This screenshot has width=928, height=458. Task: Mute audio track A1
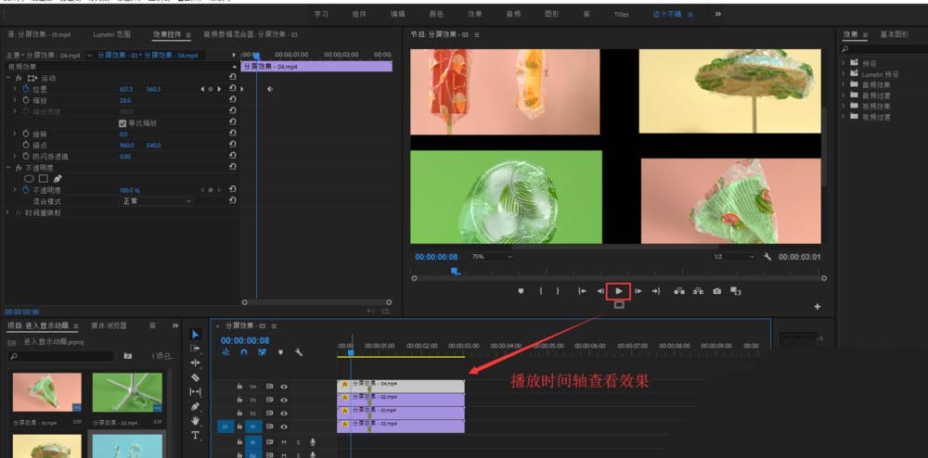tap(284, 442)
